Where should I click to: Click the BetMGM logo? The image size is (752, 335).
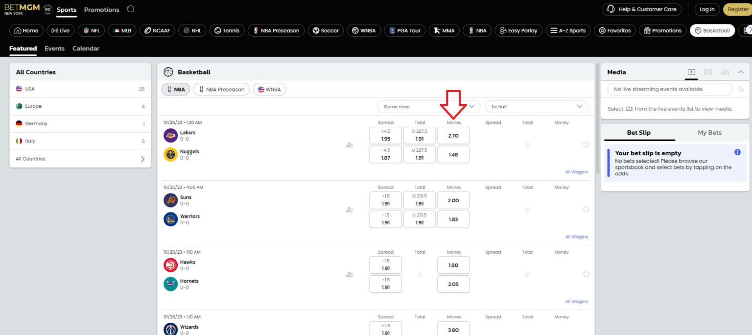coord(22,9)
